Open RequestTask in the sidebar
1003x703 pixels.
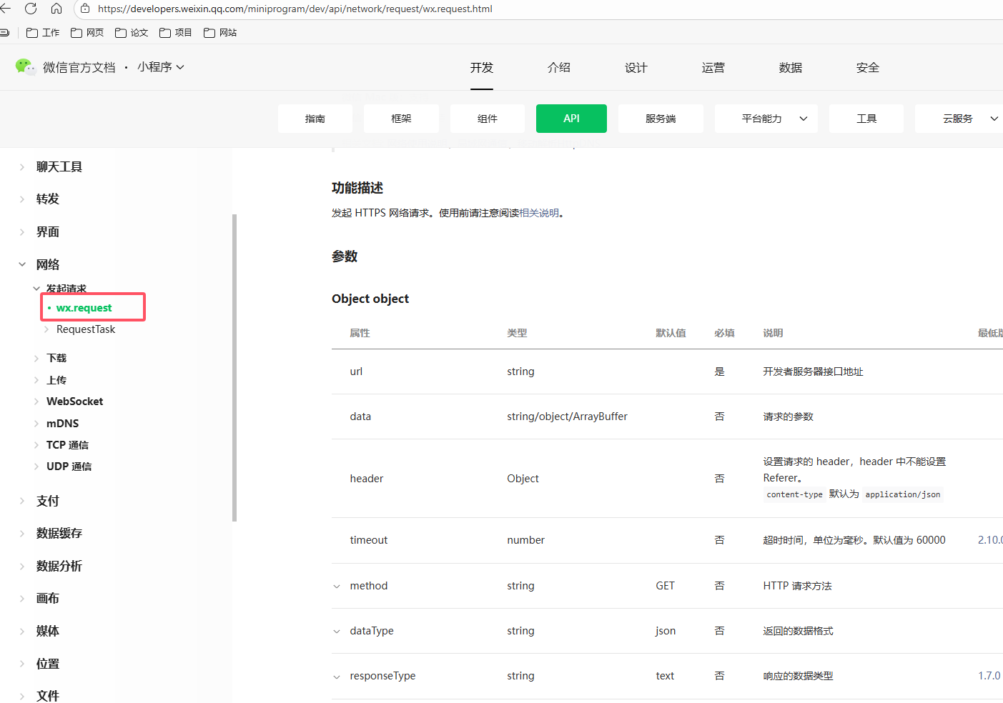coord(86,329)
